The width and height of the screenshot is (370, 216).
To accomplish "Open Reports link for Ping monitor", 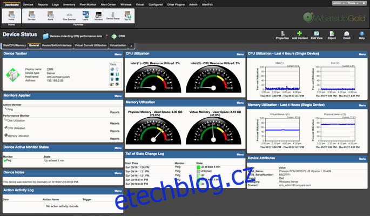I will point(115,112).
